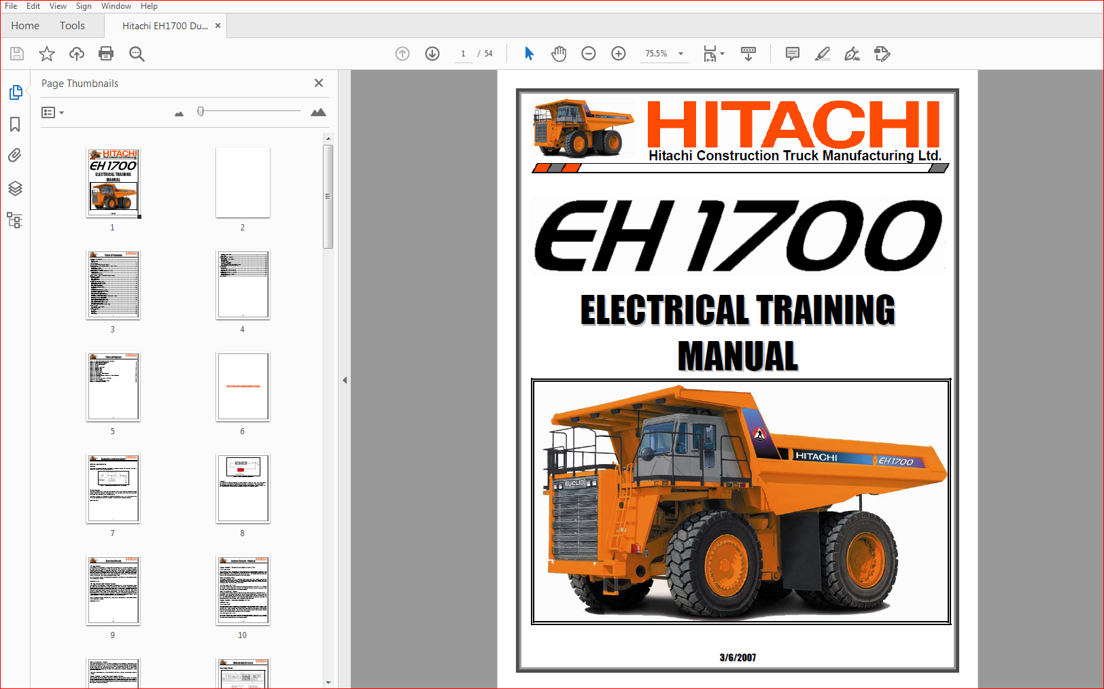1104x689 pixels.
Task: Select the highlight text pen tool
Action: (823, 54)
